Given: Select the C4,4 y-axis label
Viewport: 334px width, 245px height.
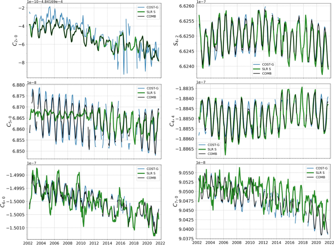Looking at the screenshot, I should tap(172, 121).
